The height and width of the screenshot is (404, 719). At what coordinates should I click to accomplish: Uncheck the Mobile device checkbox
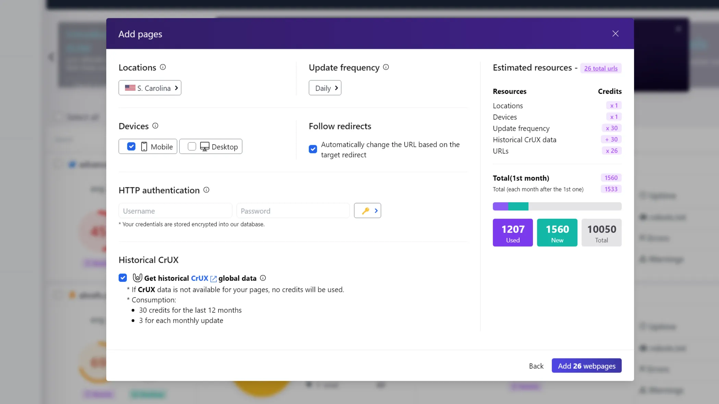tap(131, 146)
